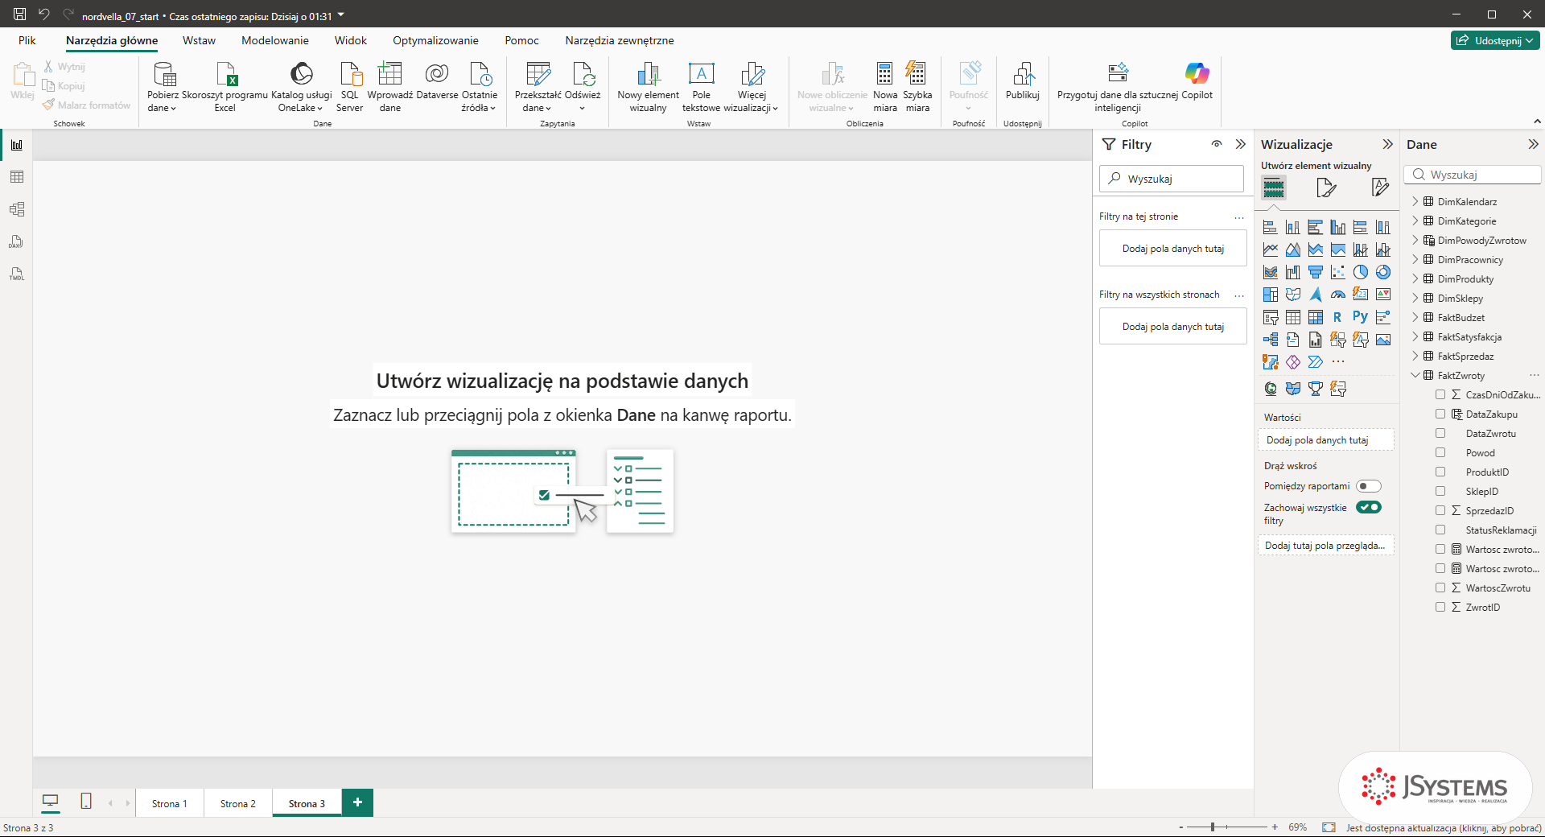
Task: Select the line chart visual
Action: pyautogui.click(x=1271, y=249)
